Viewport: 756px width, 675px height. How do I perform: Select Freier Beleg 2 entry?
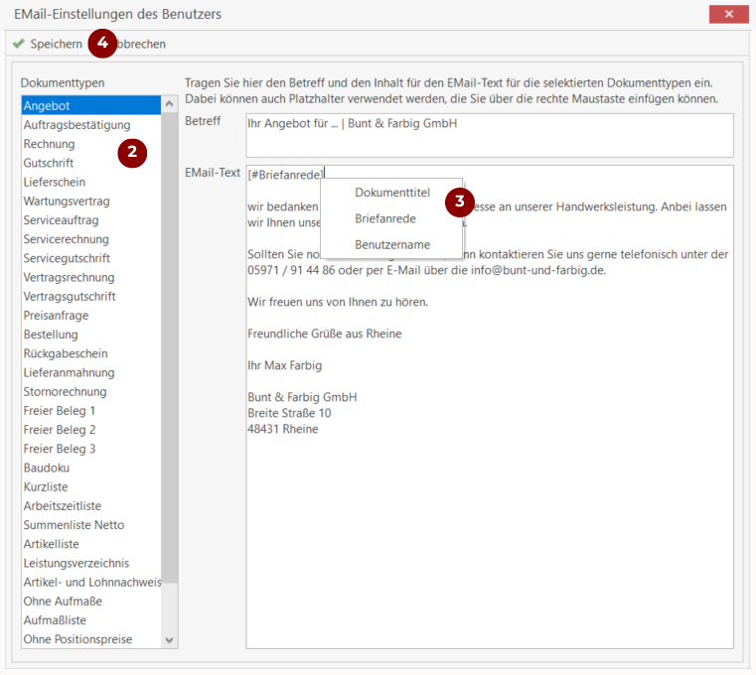tap(60, 430)
